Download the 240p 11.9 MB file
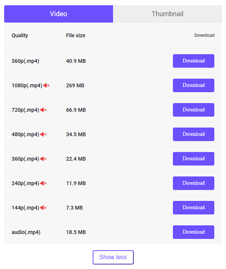Screen dimensions: 226x269 (x=194, y=183)
